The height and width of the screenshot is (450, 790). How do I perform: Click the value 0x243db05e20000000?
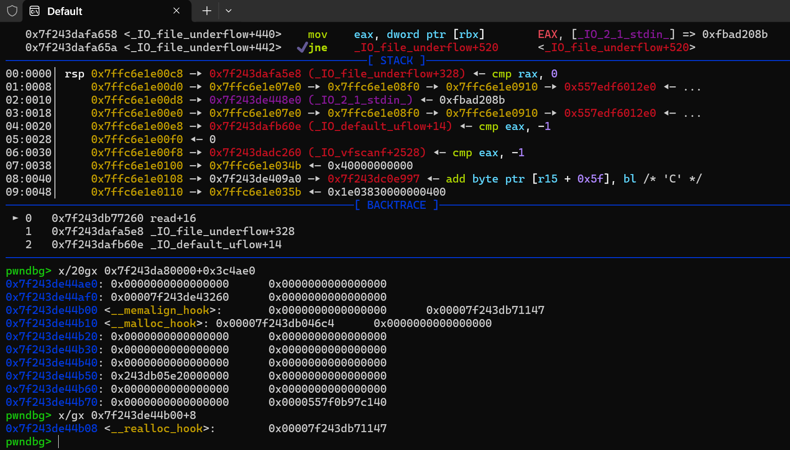tap(170, 376)
